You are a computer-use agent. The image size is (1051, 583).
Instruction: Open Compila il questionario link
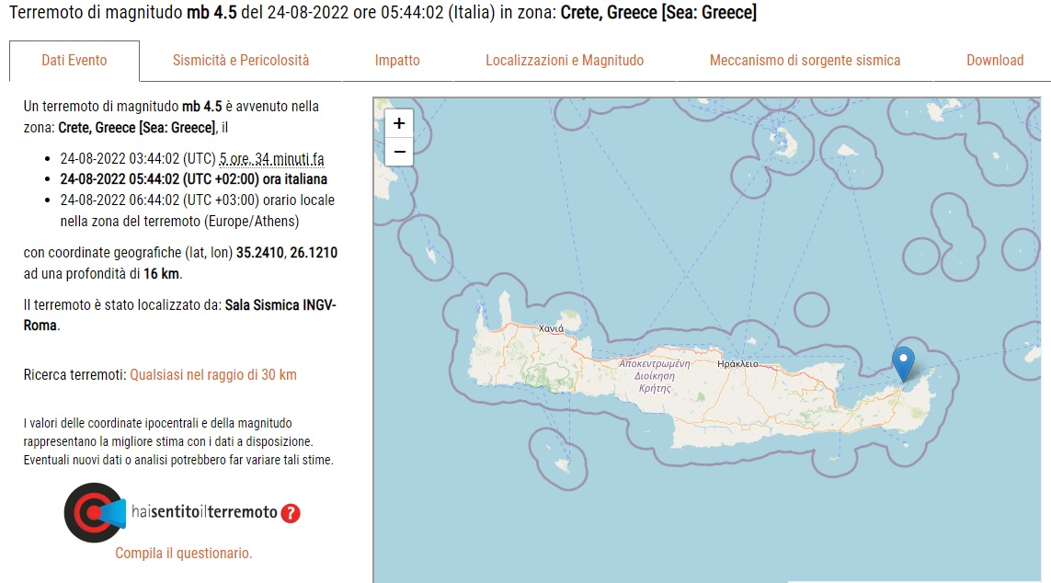(x=184, y=553)
